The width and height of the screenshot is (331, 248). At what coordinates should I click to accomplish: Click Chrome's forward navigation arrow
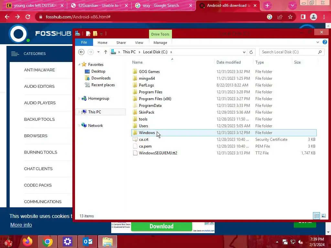[17, 17]
